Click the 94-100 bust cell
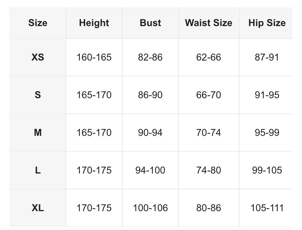Screen dimensions: 302x230 click(150, 170)
